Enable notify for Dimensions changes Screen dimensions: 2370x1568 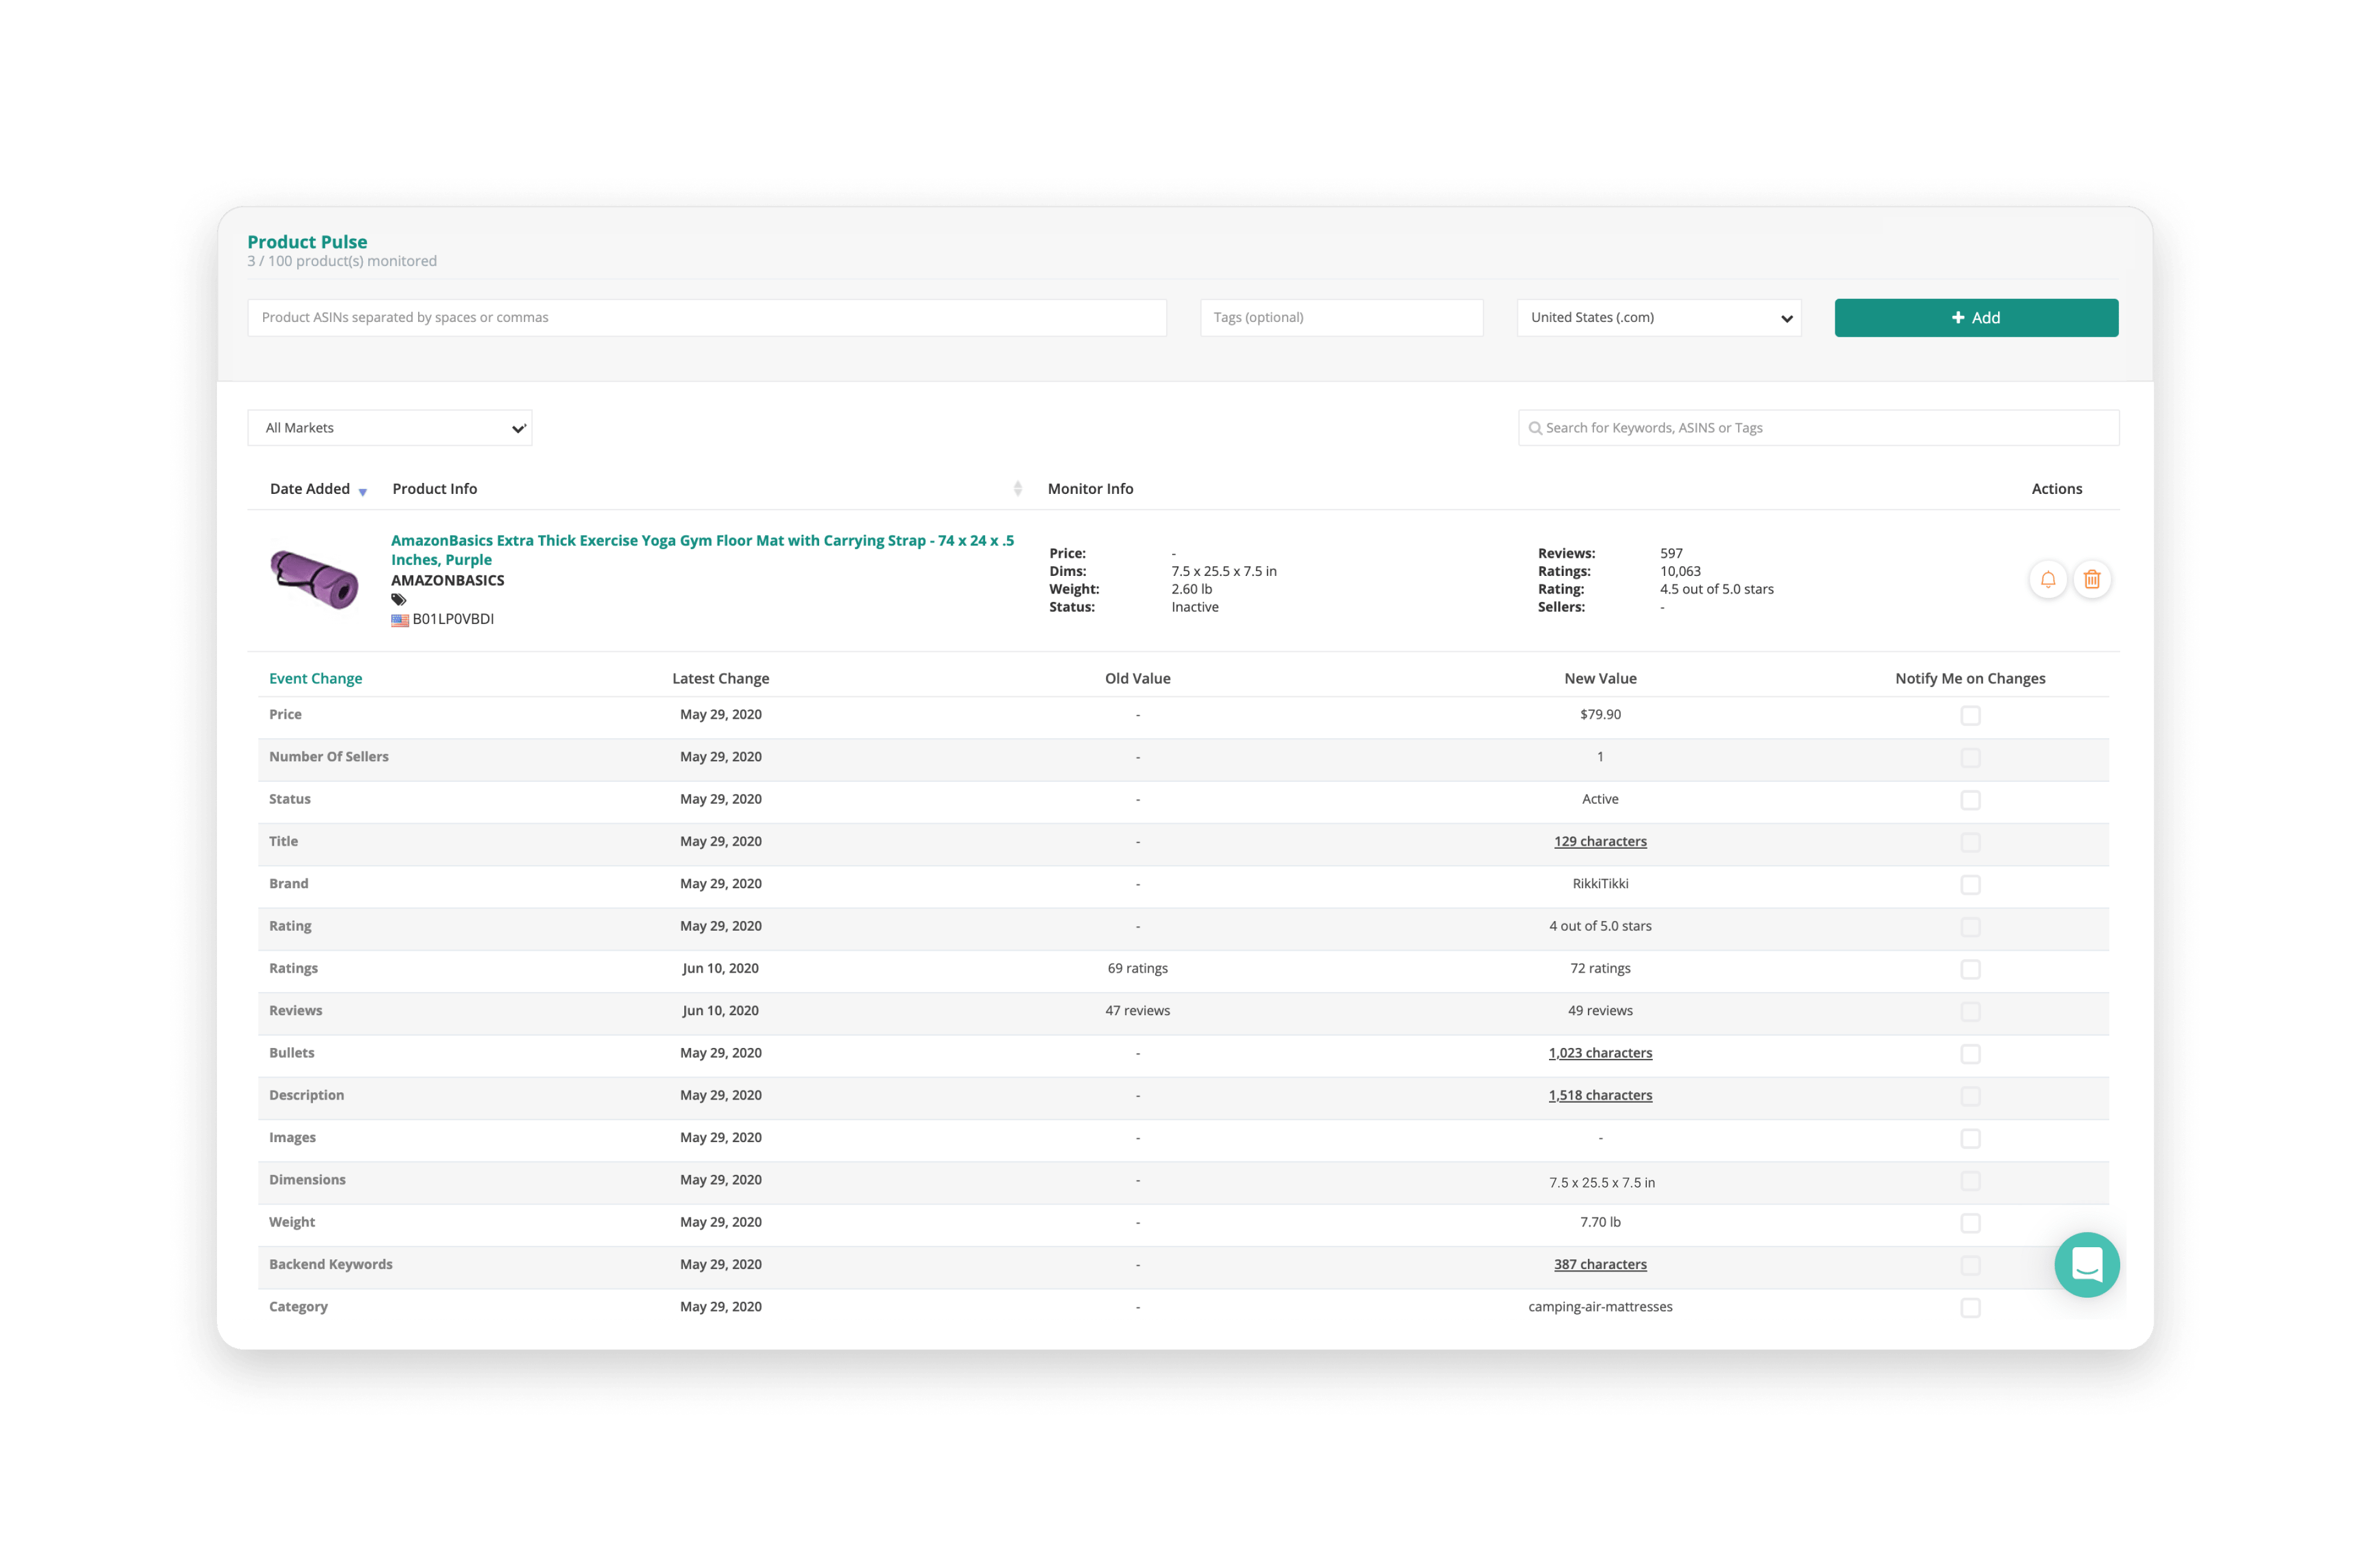tap(1970, 1181)
